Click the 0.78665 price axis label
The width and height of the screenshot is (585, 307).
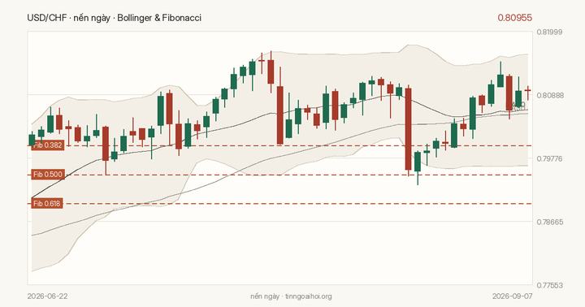coord(550,222)
